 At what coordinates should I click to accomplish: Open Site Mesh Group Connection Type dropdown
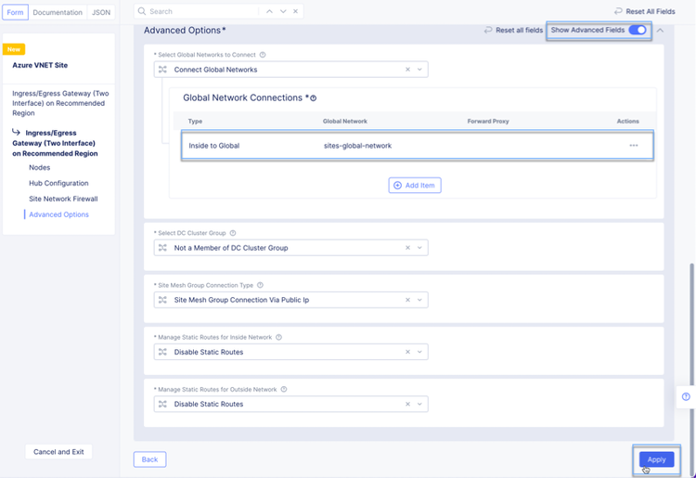(x=419, y=300)
